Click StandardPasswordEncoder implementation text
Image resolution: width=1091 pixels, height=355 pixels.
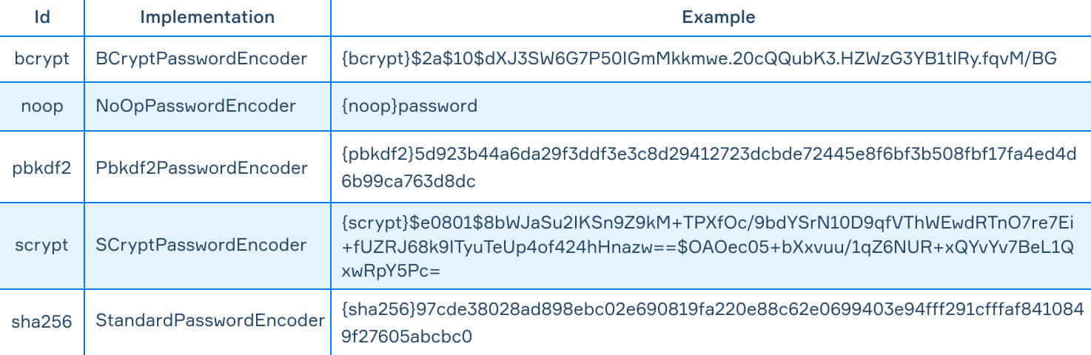click(x=210, y=321)
